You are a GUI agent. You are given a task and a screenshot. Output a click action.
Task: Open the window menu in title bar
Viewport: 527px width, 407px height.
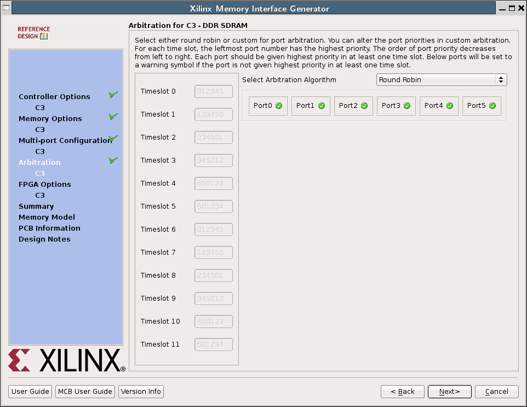6,8
